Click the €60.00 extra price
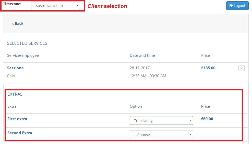The width and height of the screenshot is (252, 144). coord(207,119)
